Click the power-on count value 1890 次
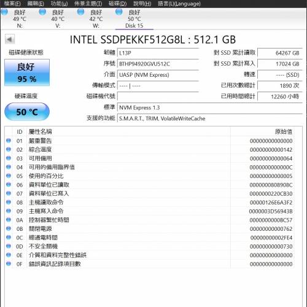307x307 pixels. (x=280, y=85)
